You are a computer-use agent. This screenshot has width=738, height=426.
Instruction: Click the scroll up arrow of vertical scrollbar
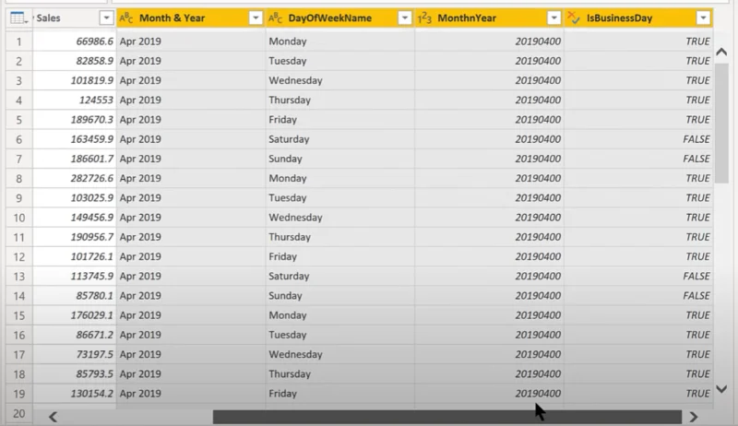click(x=721, y=52)
